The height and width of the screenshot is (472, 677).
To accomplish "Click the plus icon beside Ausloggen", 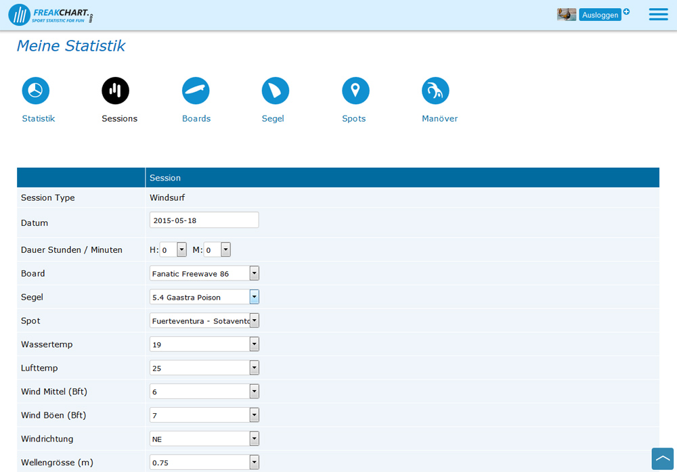I will coord(626,11).
